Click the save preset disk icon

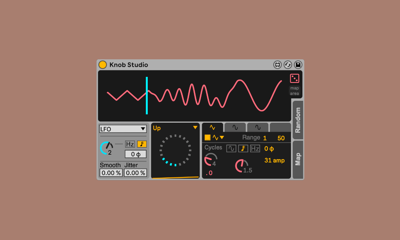[x=298, y=65]
